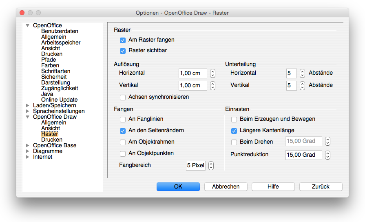The image size is (365, 222).
Task: Select Farben tree item
Action: click(x=50, y=65)
